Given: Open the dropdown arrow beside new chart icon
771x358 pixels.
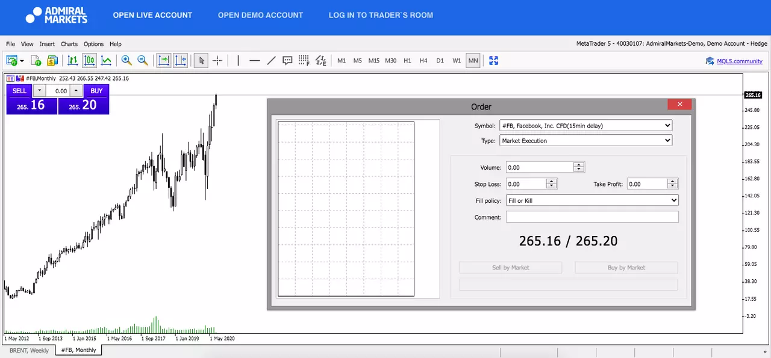Looking at the screenshot, I should tap(22, 61).
